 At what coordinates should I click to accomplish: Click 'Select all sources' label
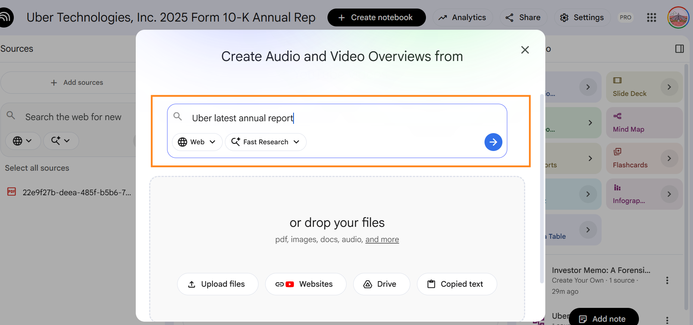pyautogui.click(x=37, y=168)
